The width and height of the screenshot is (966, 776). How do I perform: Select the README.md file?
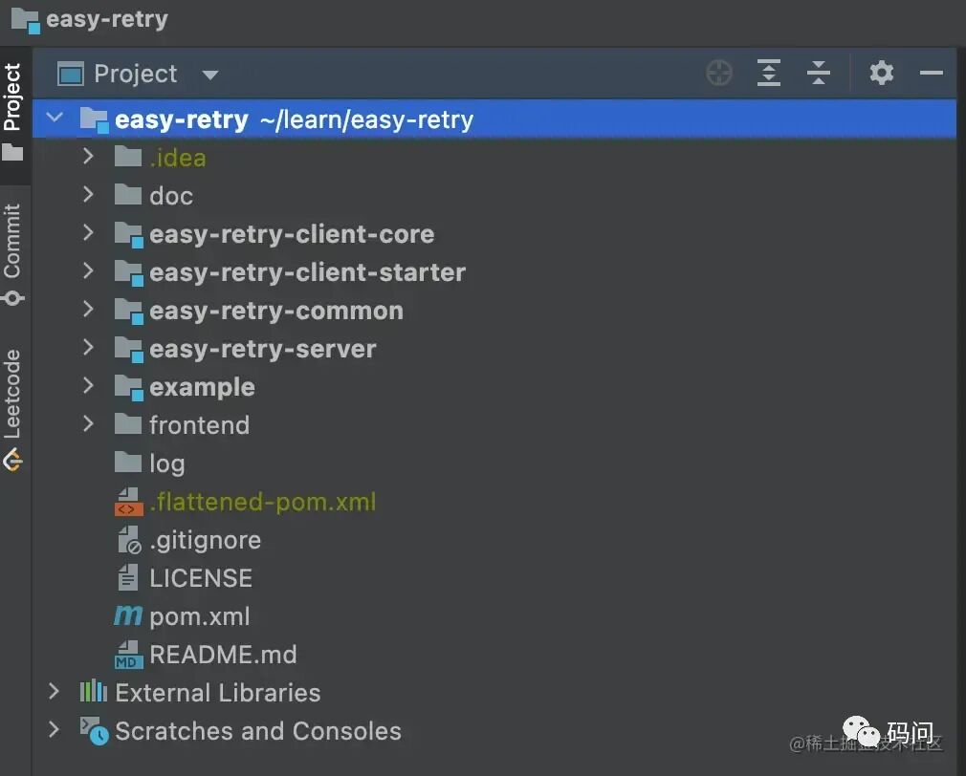223,655
